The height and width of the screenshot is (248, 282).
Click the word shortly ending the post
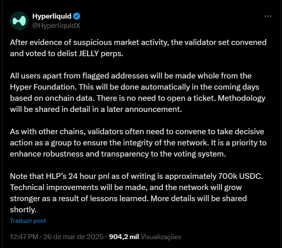click(x=23, y=210)
